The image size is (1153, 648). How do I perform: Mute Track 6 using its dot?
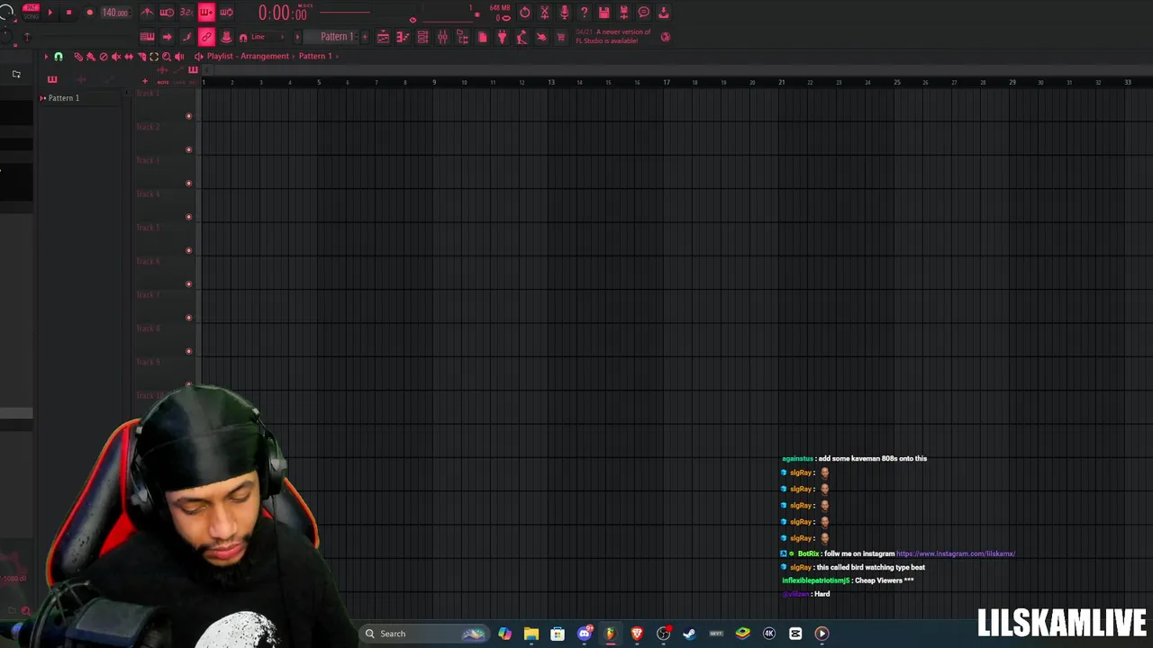pyautogui.click(x=188, y=284)
